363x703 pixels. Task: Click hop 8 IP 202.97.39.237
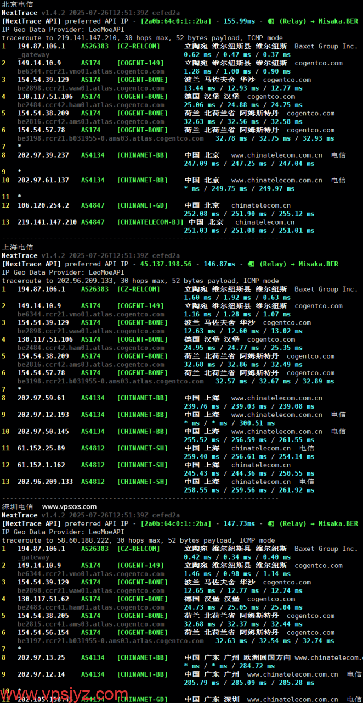pos(43,155)
